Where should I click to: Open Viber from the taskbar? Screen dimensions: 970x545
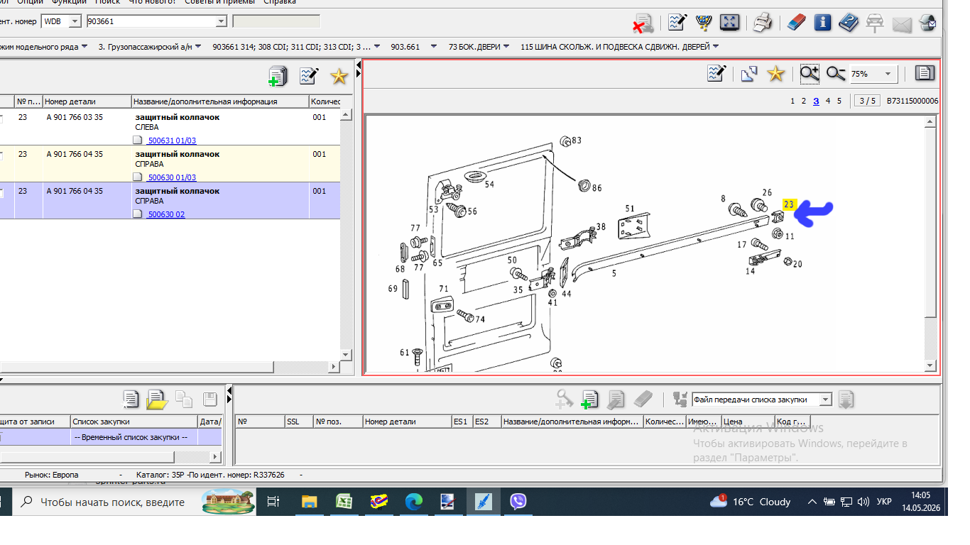pyautogui.click(x=518, y=502)
